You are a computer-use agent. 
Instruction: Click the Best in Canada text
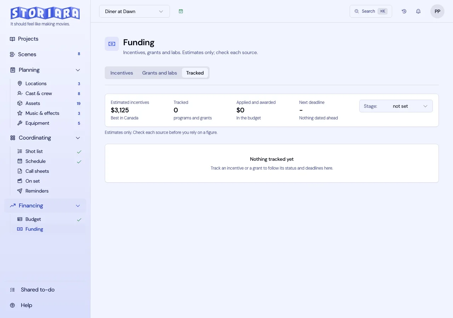click(125, 118)
